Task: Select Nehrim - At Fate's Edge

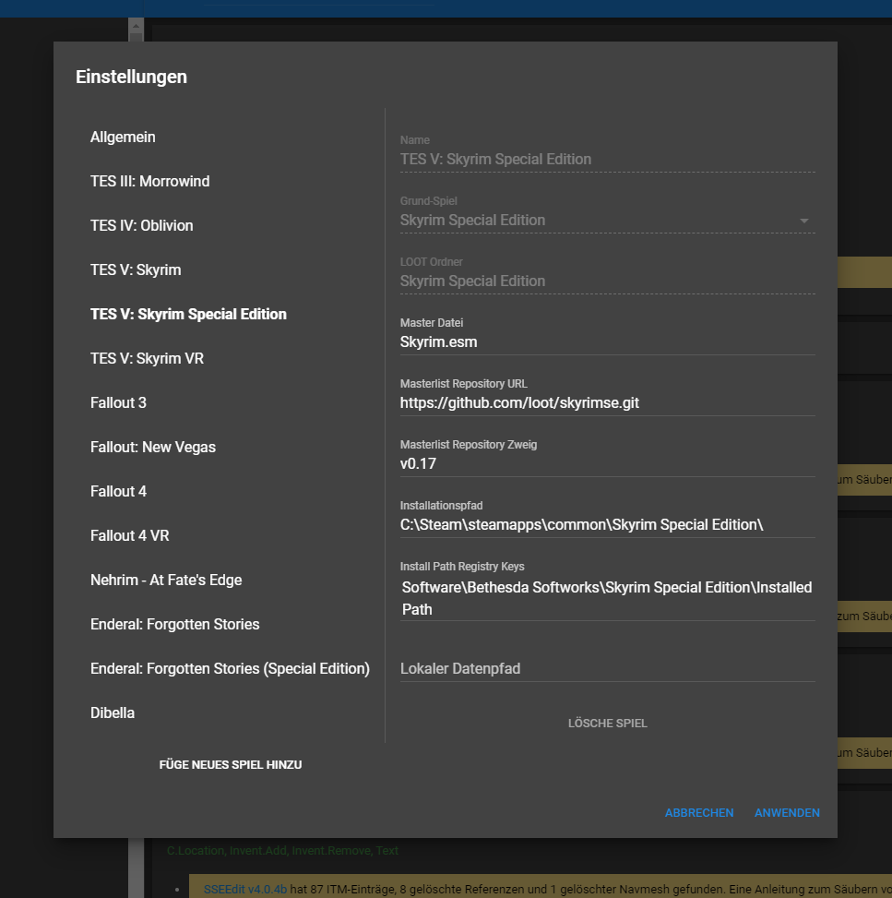Action: (166, 581)
